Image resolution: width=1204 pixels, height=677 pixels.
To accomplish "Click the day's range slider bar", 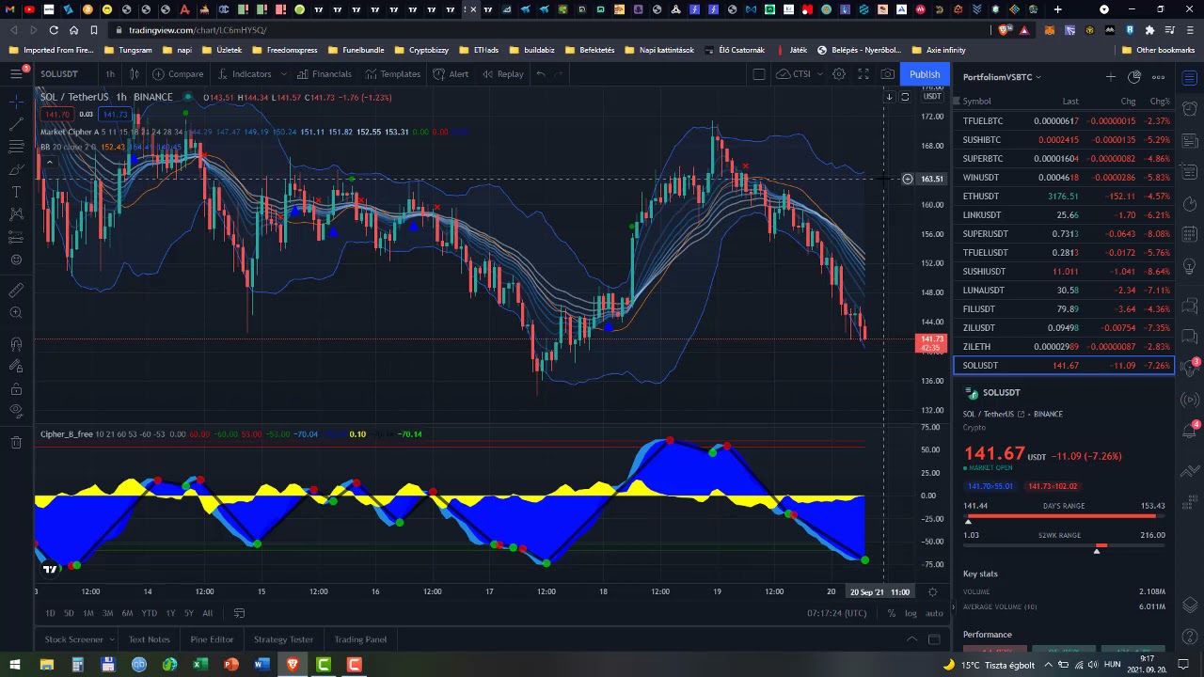I will tap(1064, 516).
